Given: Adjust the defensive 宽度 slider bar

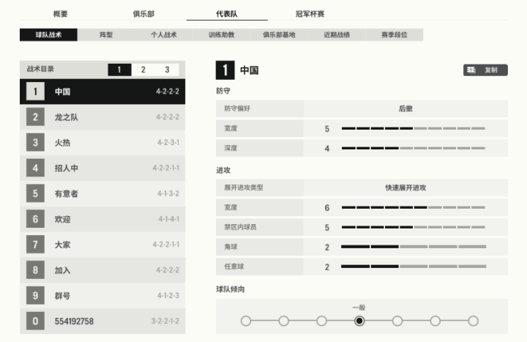Looking at the screenshot, I should click(413, 129).
